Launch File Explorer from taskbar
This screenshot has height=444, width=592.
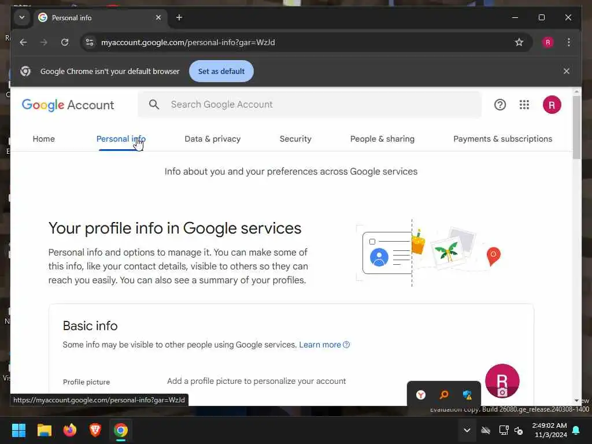pos(44,430)
